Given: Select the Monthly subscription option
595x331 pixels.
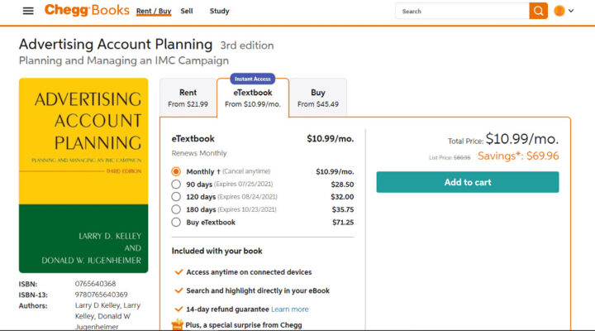Looking at the screenshot, I should 176,171.
